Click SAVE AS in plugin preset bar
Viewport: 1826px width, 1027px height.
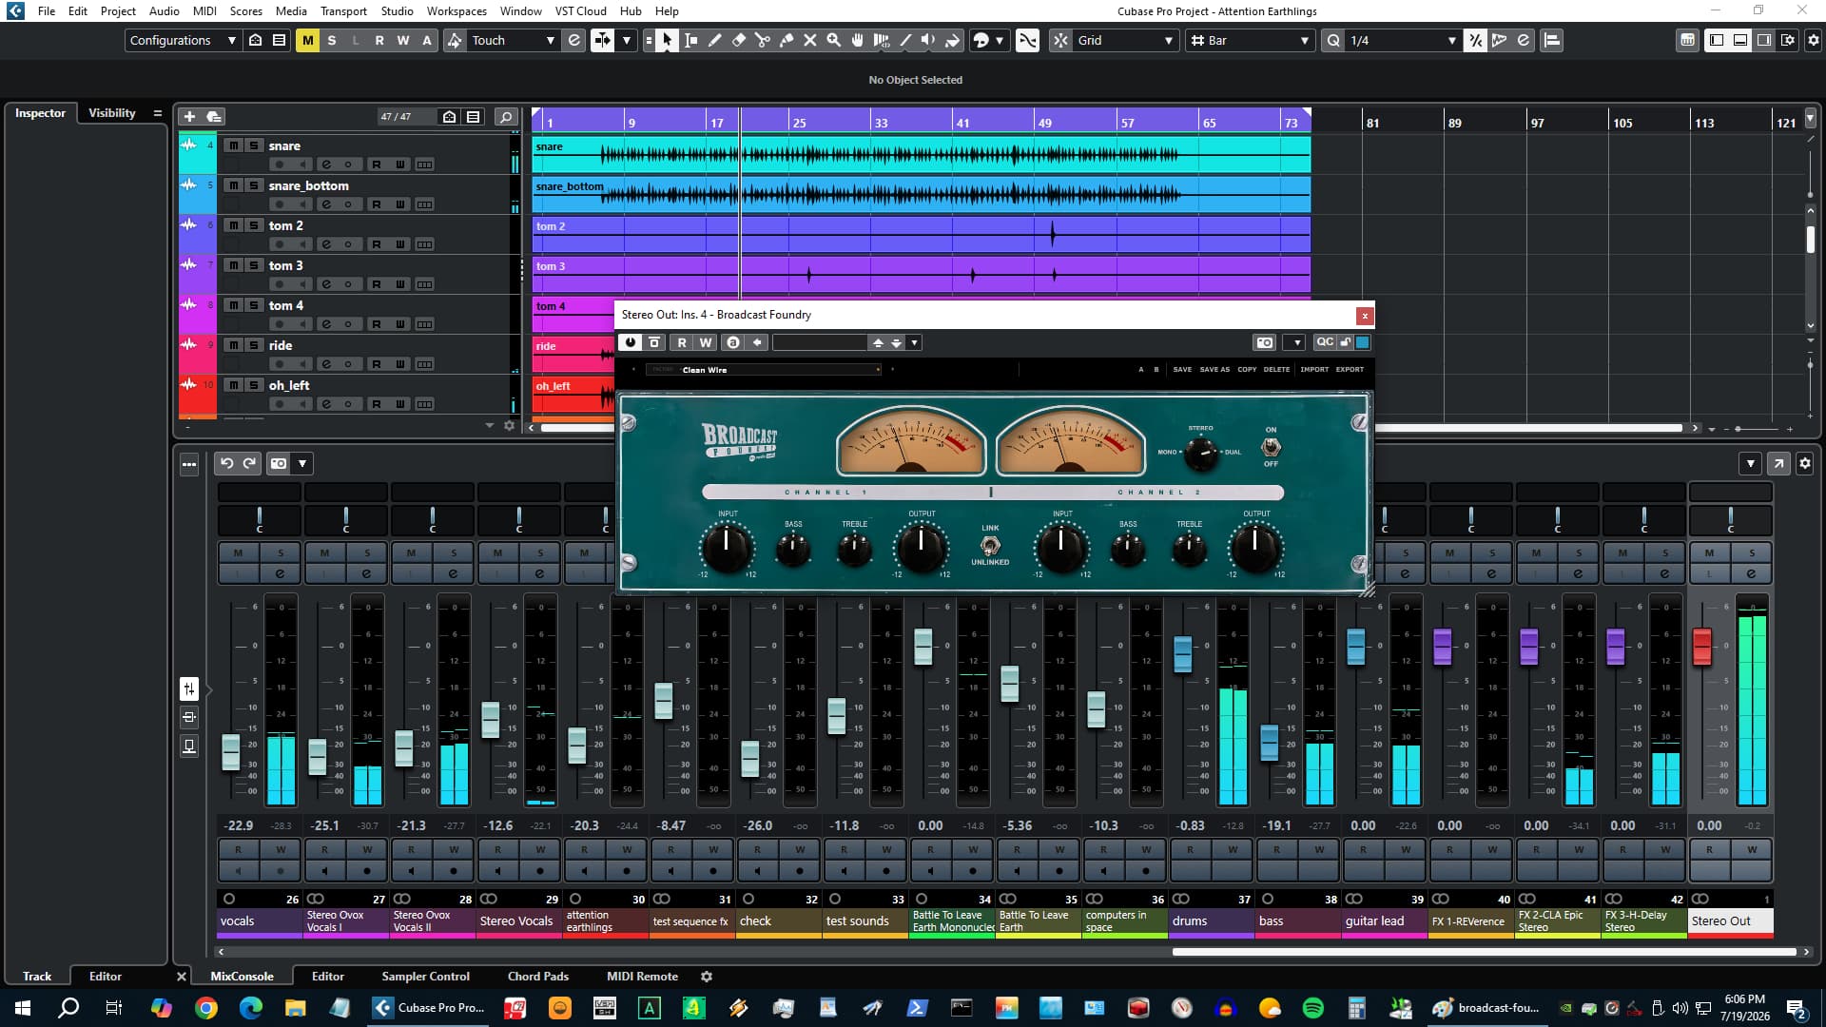point(1214,369)
